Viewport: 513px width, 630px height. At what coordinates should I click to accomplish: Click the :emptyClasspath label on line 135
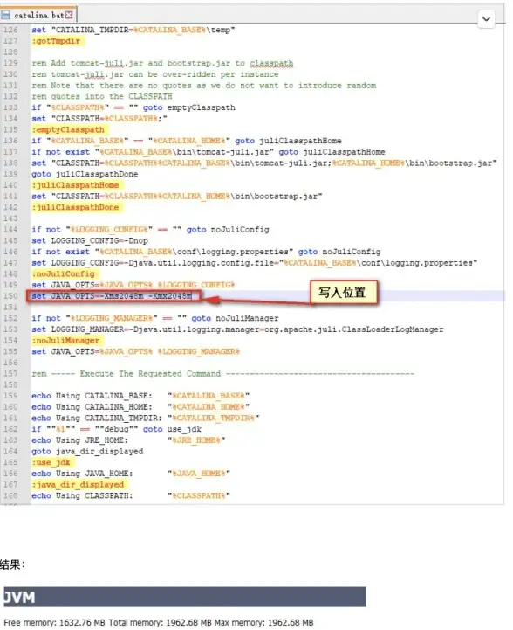point(68,130)
